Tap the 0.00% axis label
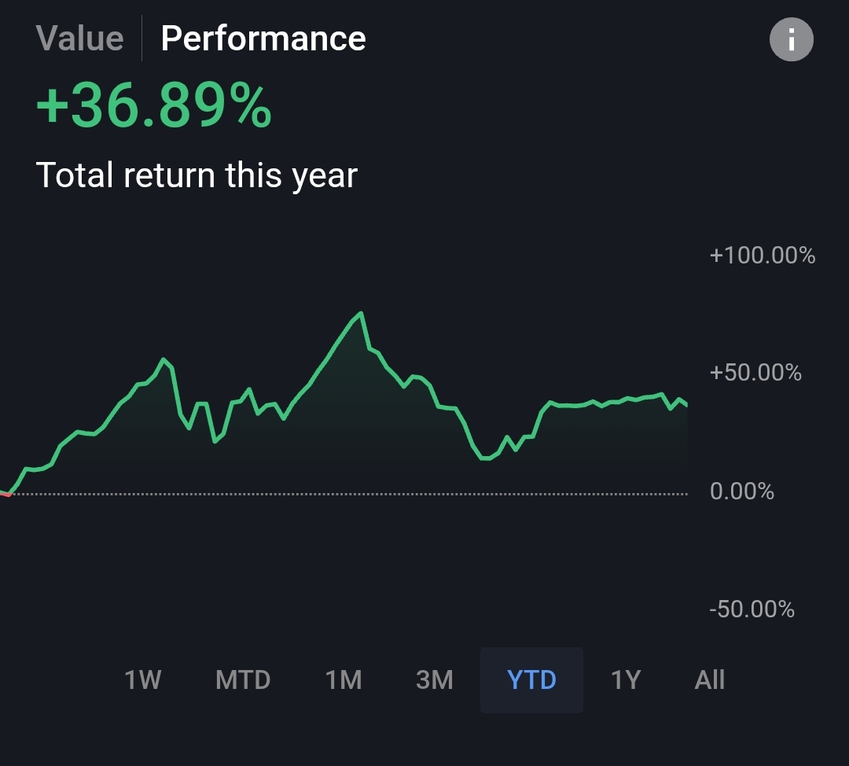The height and width of the screenshot is (766, 849). [x=742, y=492]
